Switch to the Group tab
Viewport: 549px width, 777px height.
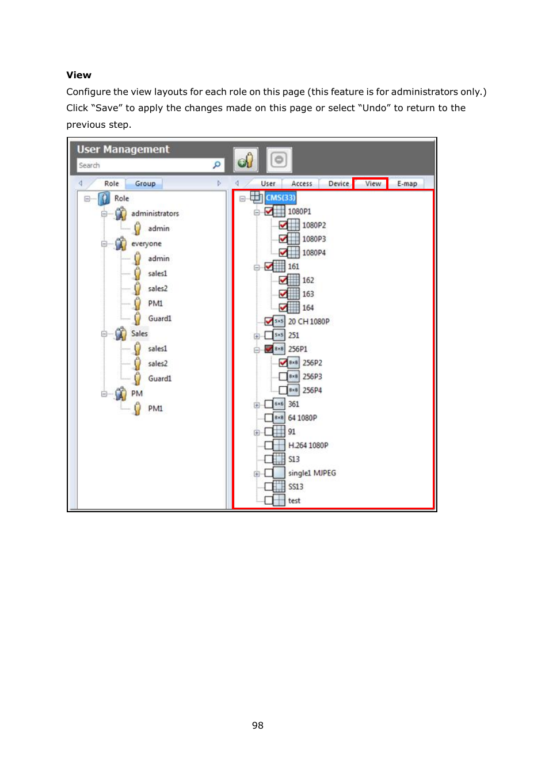[x=145, y=184]
